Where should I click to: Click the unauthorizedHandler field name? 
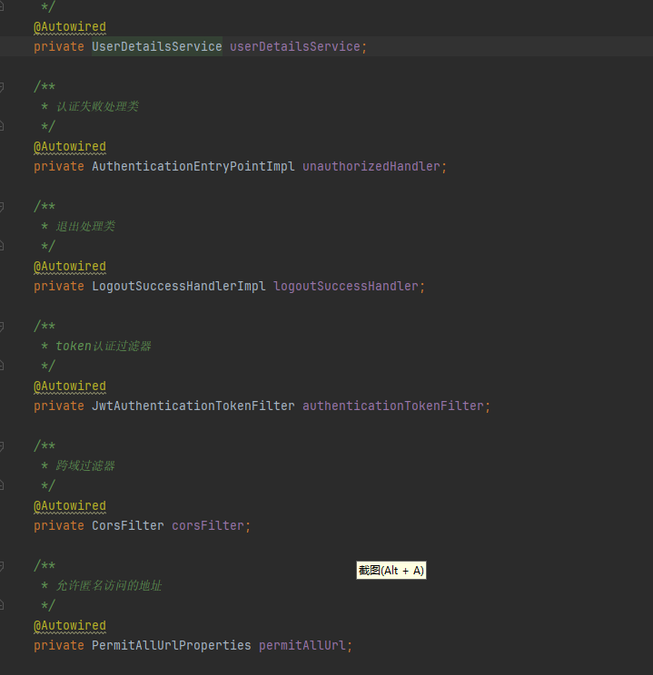(371, 166)
